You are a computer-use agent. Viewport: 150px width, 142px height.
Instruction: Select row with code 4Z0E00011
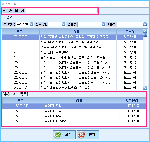point(72,57)
